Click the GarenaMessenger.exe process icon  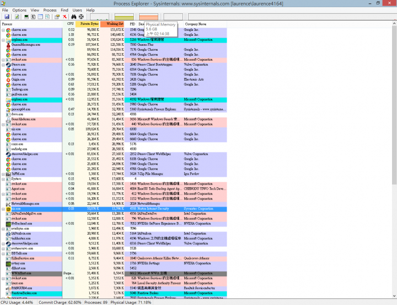tap(8, 45)
